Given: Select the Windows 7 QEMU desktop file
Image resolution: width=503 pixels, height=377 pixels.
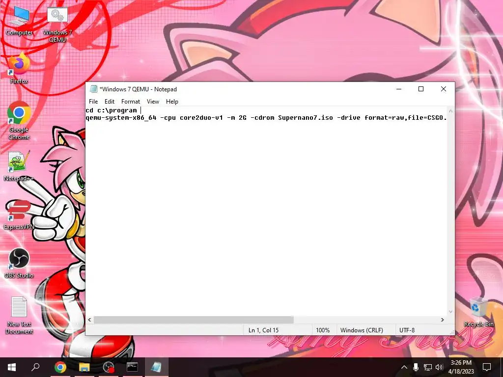Looking at the screenshot, I should [57, 25].
